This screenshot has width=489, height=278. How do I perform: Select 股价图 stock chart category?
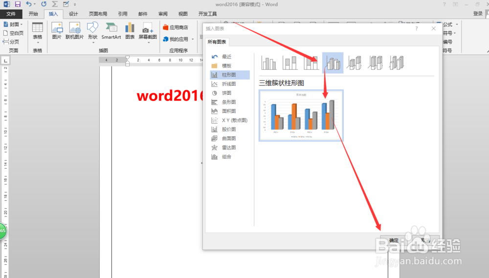(230, 129)
